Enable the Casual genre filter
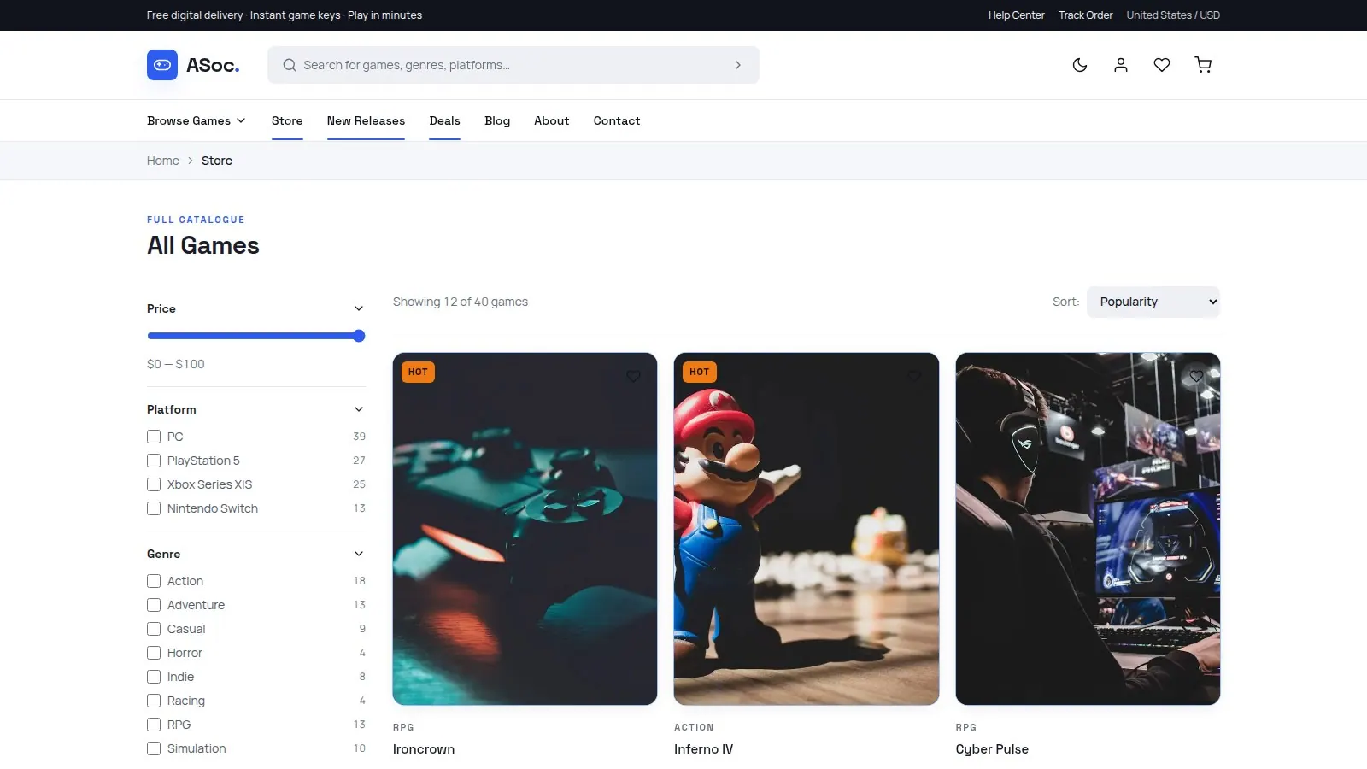This screenshot has height=769, width=1367. pyautogui.click(x=154, y=629)
